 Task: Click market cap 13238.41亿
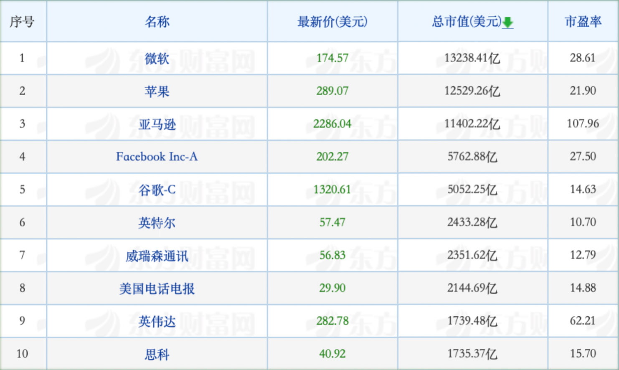tap(472, 58)
